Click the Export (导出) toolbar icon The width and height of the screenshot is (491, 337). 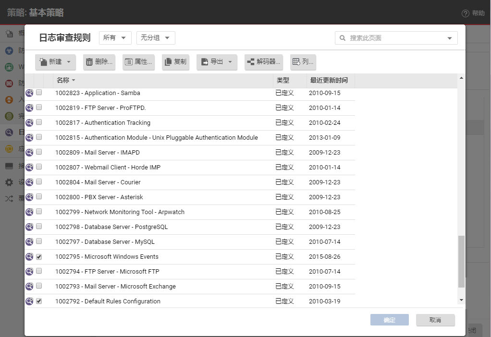click(x=205, y=62)
